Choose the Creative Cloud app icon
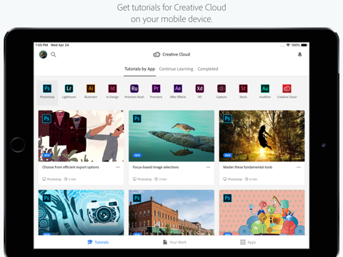343x257 pixels. 287,89
